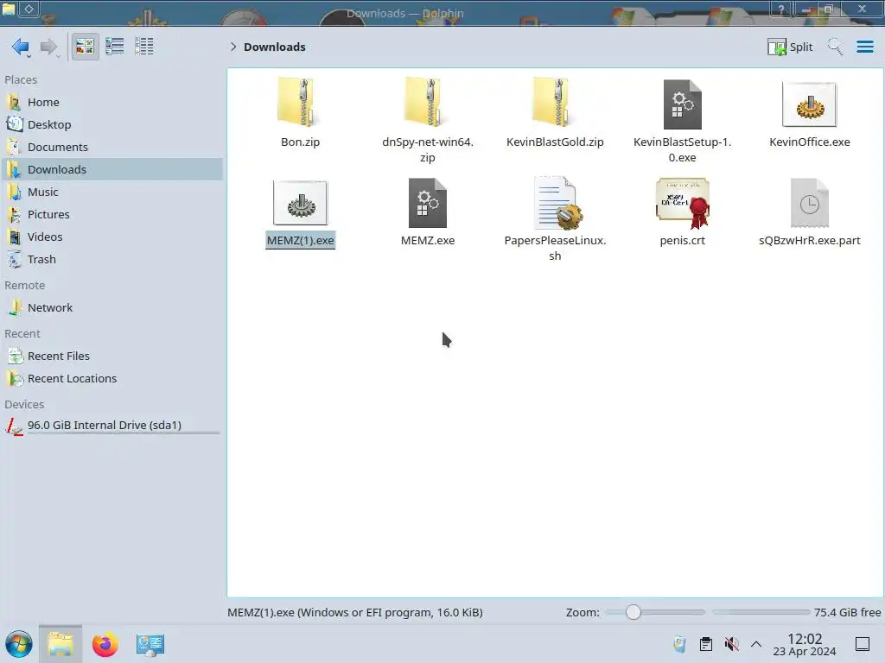The height and width of the screenshot is (663, 885).
Task: Open the system settings taskbar icon
Action: point(150,644)
